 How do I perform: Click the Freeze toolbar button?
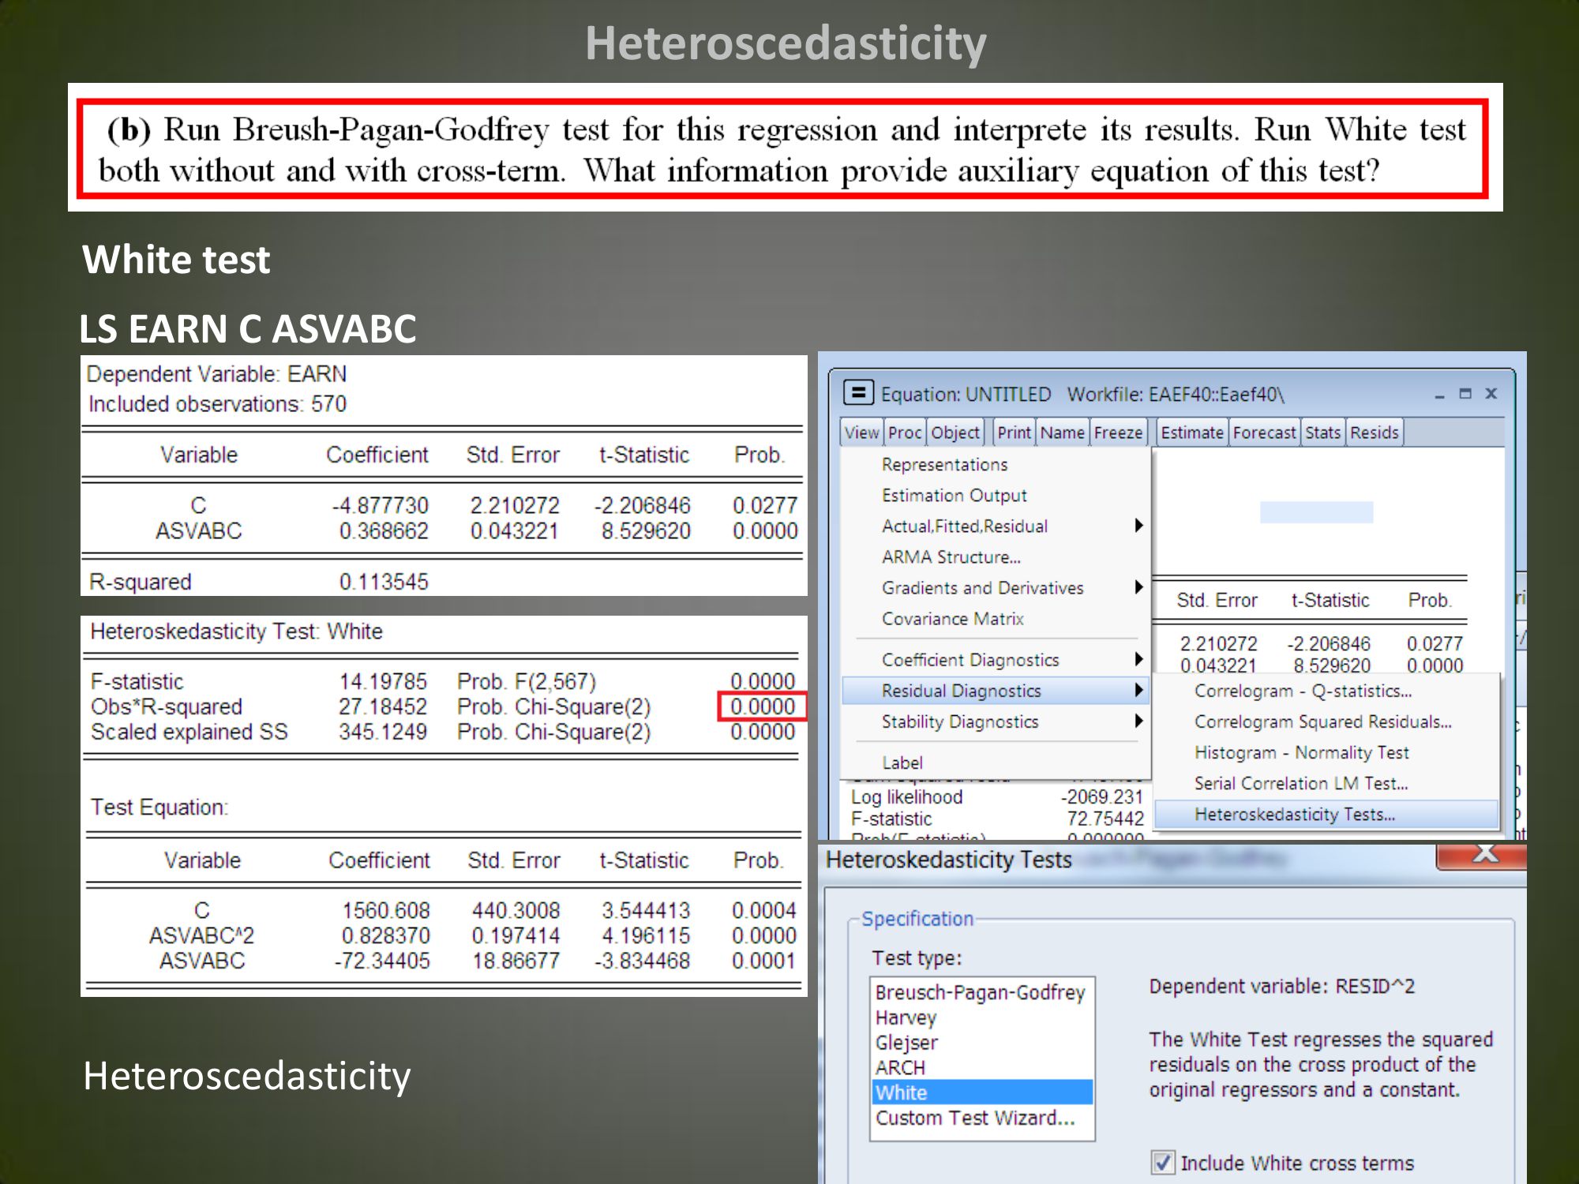(x=1117, y=433)
